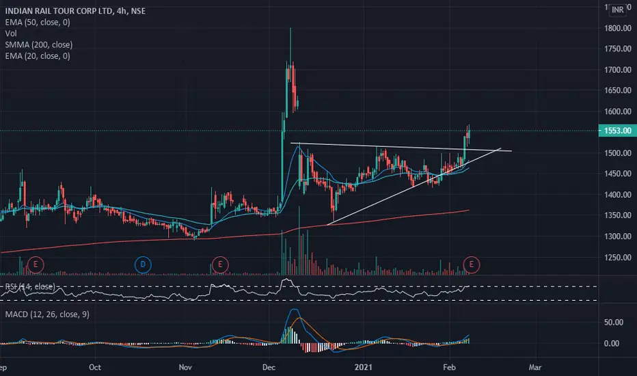Click the MACD 50.00 scale label
This screenshot has height=376, width=637.
click(x=614, y=323)
